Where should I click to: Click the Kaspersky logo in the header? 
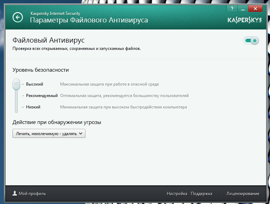coord(244,20)
